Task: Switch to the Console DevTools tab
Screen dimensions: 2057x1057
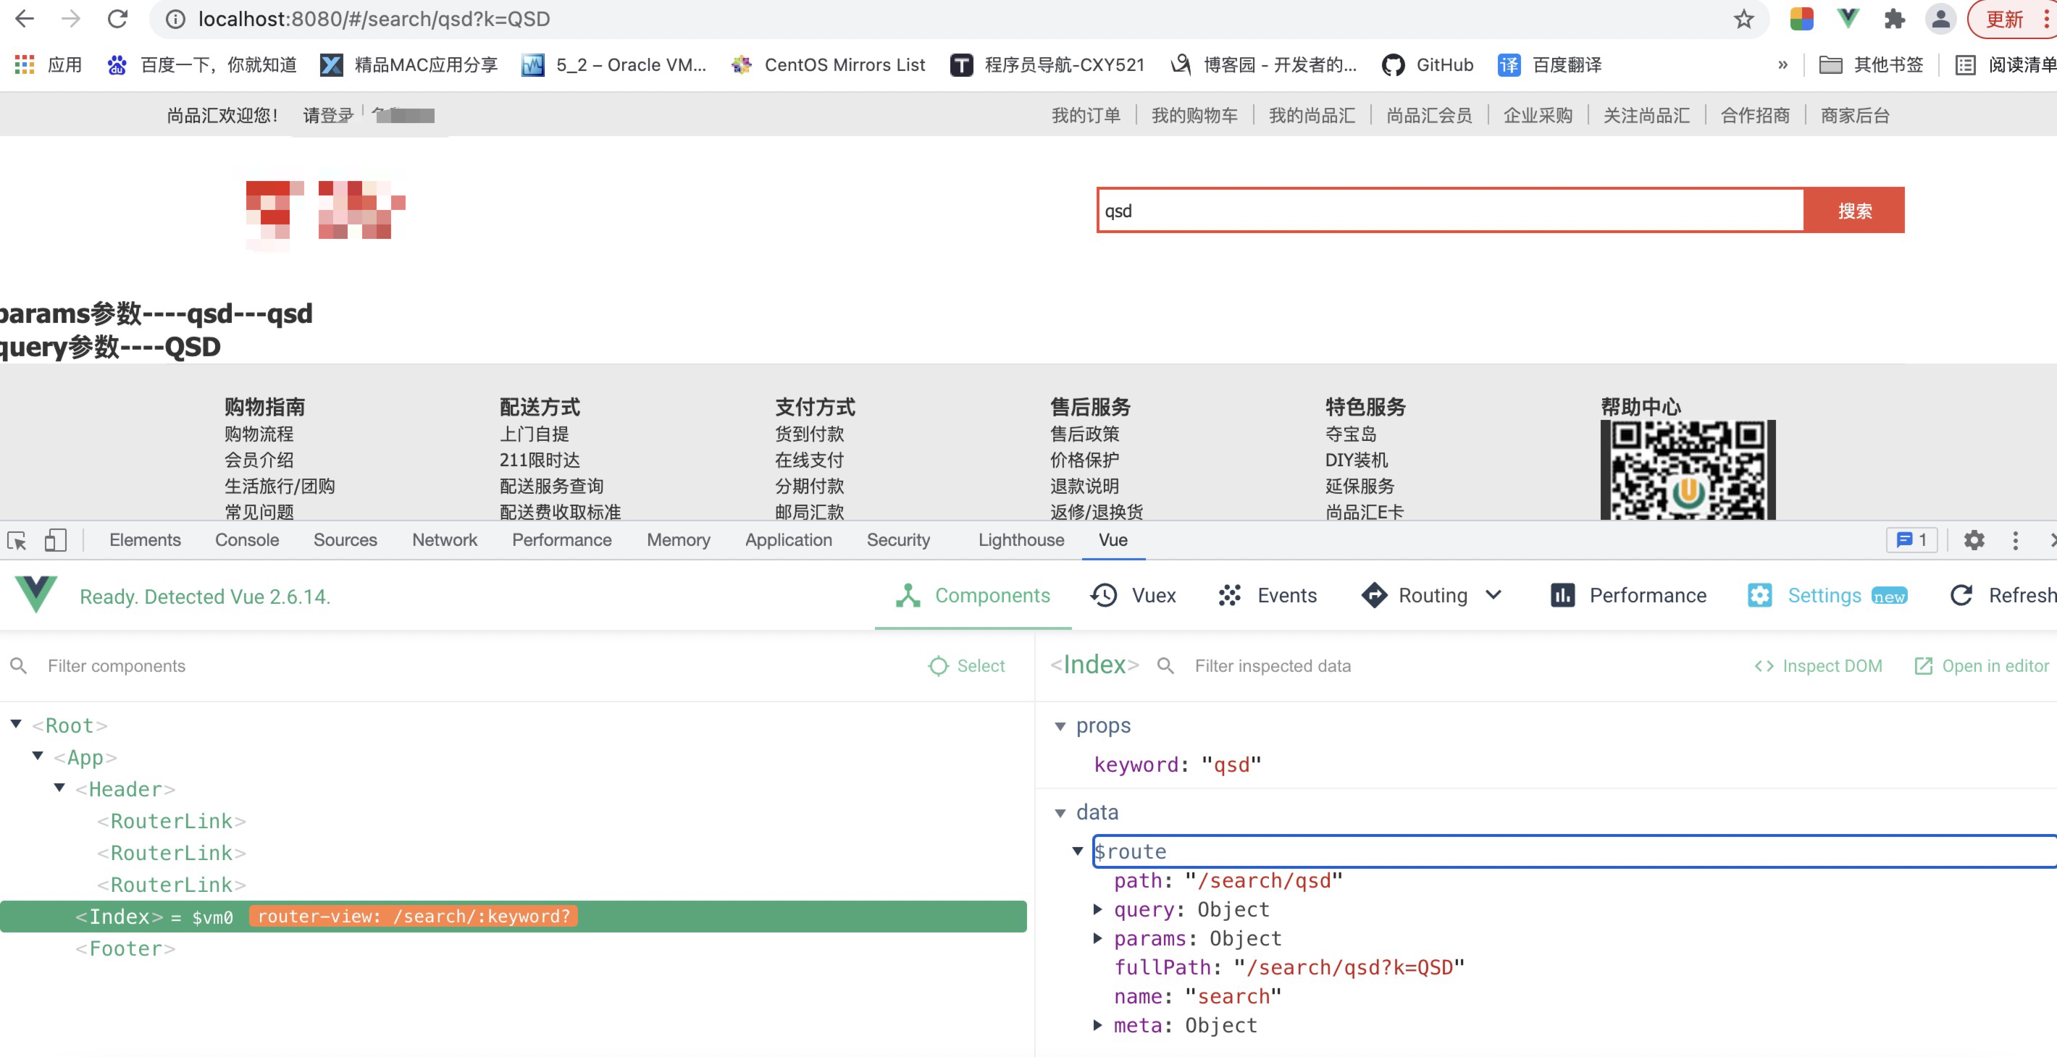Action: (x=247, y=541)
